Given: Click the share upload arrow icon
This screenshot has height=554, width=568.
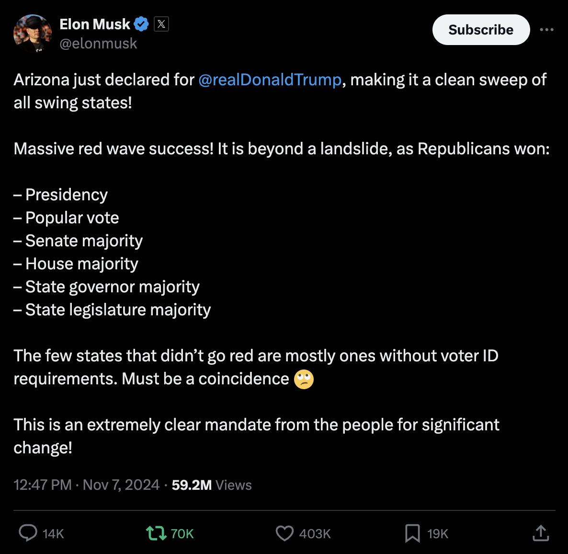Looking at the screenshot, I should (x=541, y=532).
